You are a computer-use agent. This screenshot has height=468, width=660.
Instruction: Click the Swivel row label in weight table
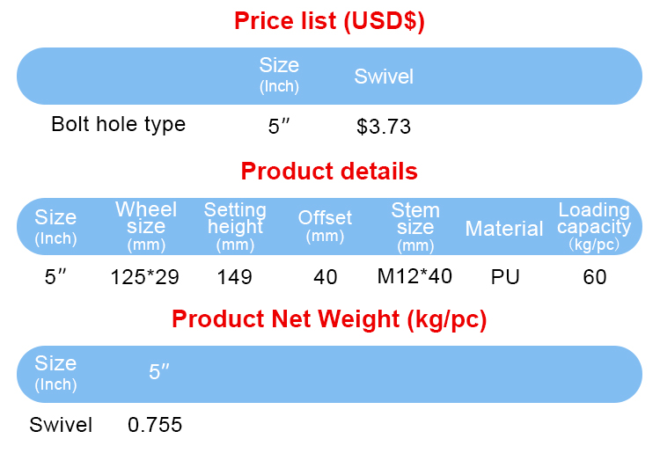61,426
